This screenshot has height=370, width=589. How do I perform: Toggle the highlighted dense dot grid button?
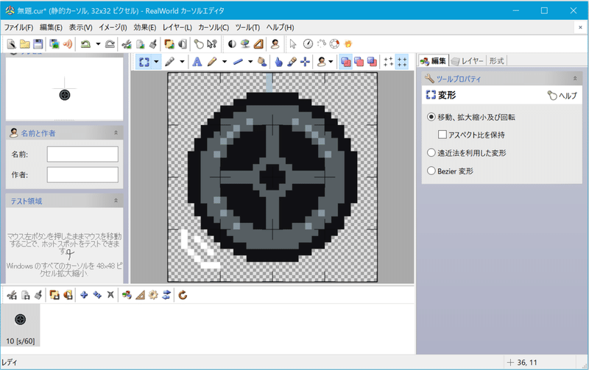pyautogui.click(x=402, y=62)
